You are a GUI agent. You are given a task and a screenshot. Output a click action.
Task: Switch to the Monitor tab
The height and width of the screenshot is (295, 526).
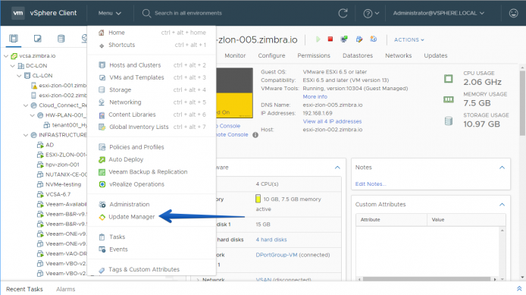coord(235,55)
